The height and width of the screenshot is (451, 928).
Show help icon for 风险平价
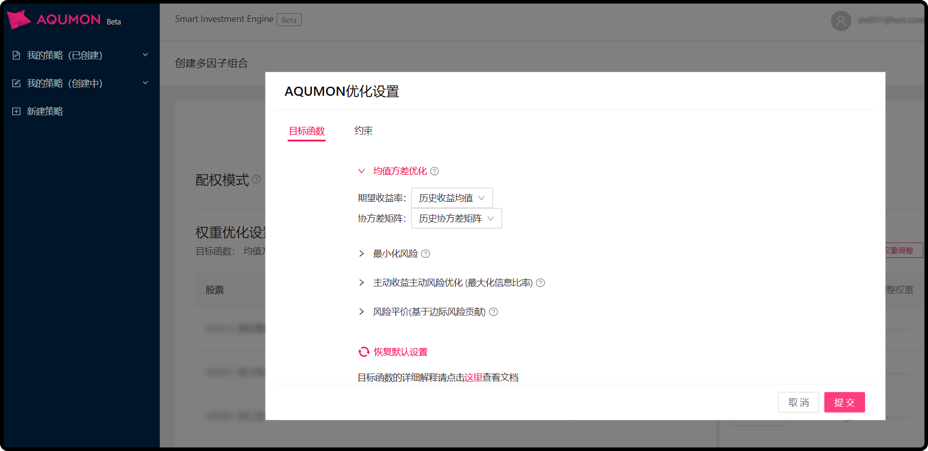point(494,312)
